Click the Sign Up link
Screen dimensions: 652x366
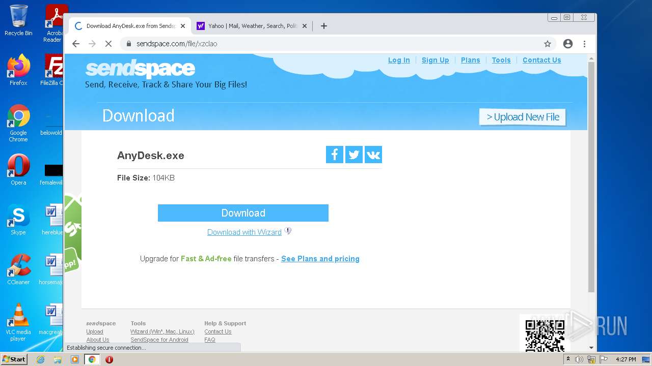436,60
